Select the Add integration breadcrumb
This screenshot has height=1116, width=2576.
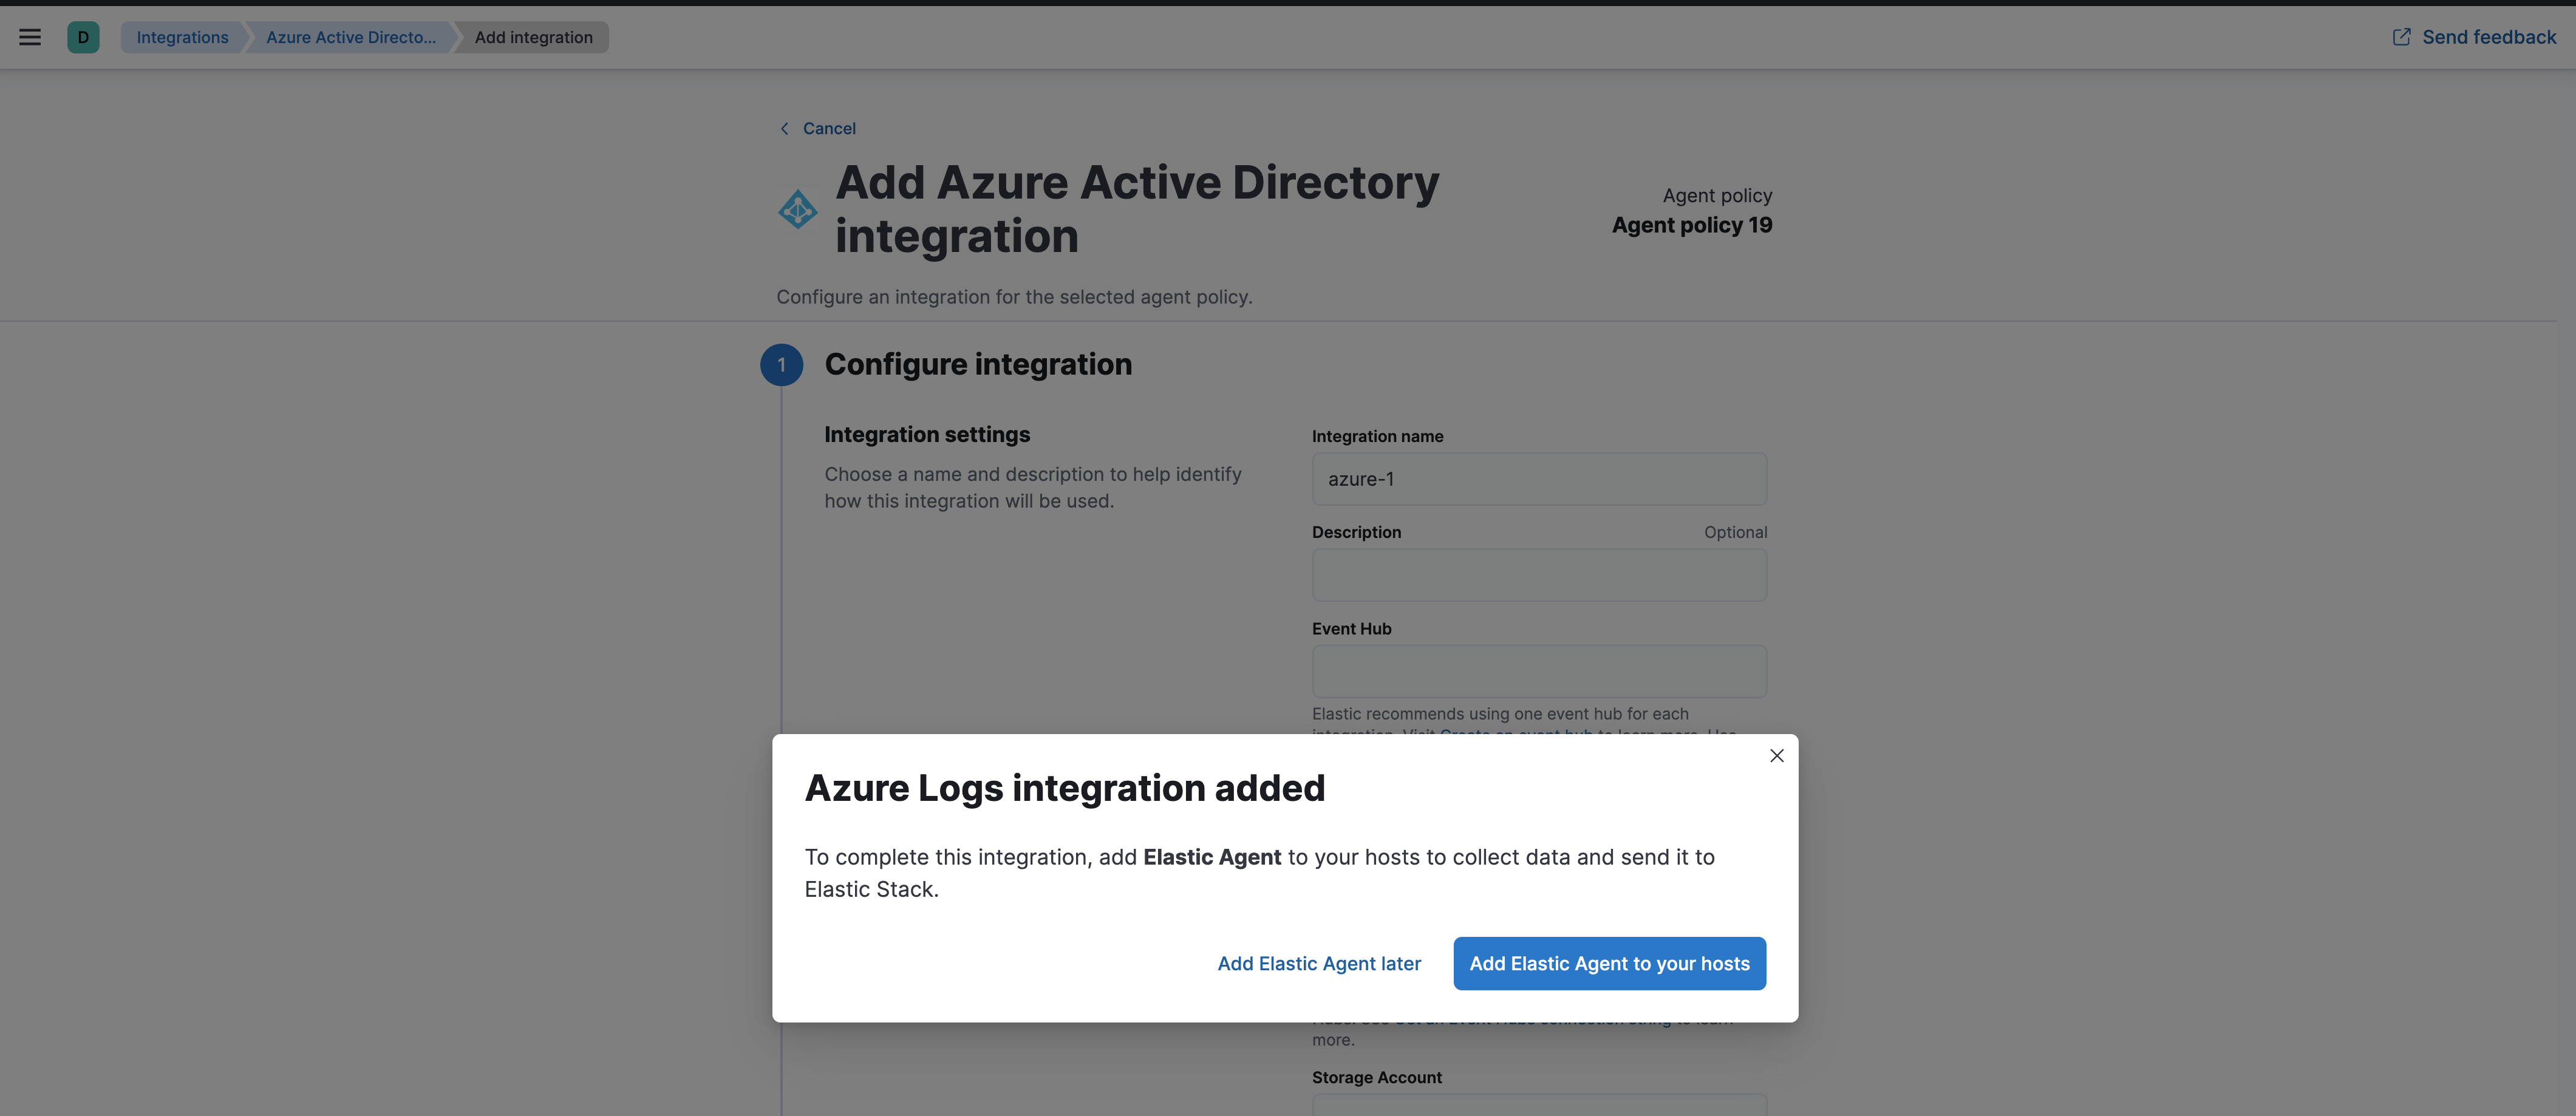point(532,37)
